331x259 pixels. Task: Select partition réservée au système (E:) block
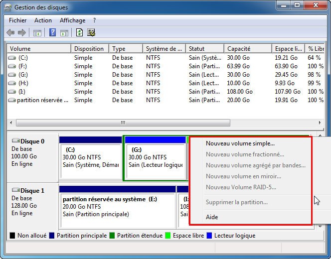(x=117, y=208)
